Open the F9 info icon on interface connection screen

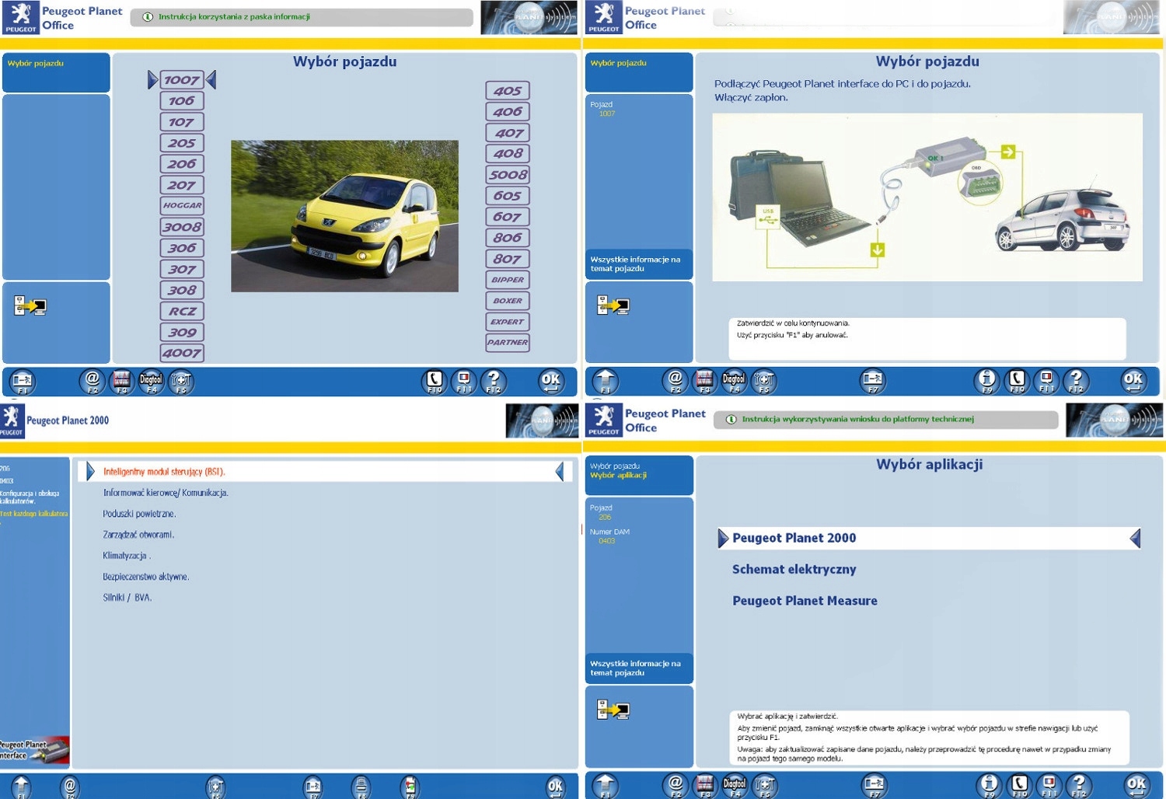coord(986,381)
